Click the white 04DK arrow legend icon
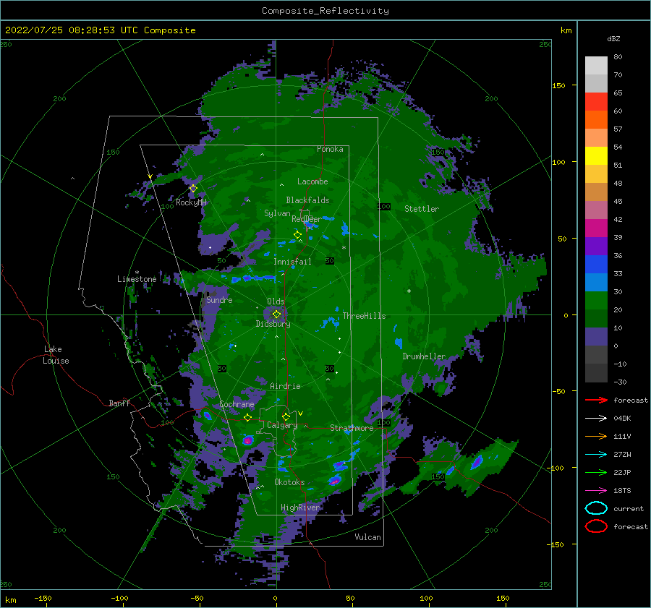The image size is (651, 608). click(596, 419)
